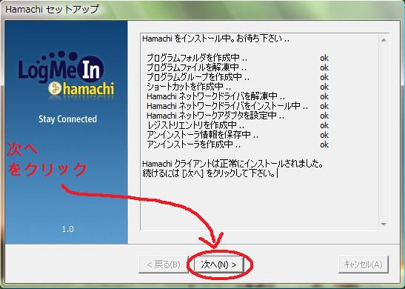Click the line 'Hamachi ネットワークドライバを解凍中 ..'
The image size is (405, 289).
[215, 96]
